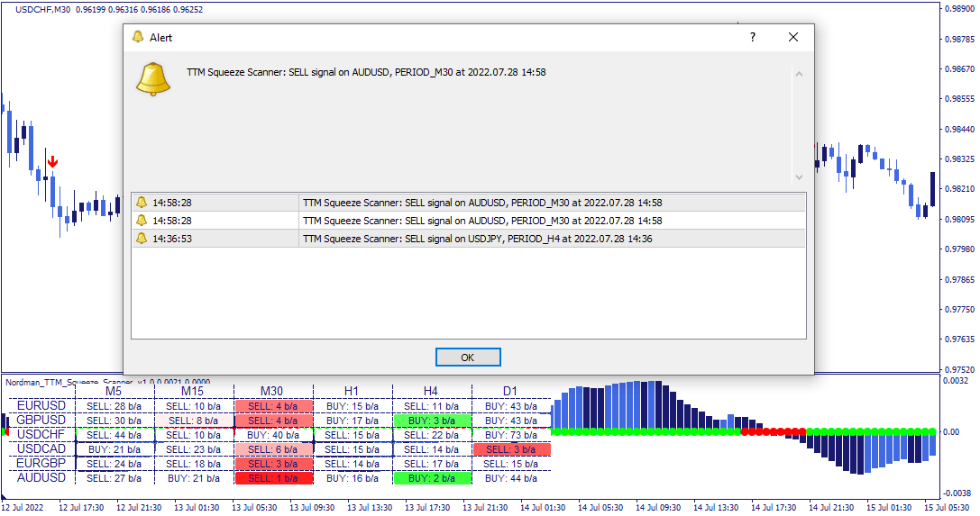Click AUDUSD D1 cell BUY: 44 b/a

(x=512, y=478)
